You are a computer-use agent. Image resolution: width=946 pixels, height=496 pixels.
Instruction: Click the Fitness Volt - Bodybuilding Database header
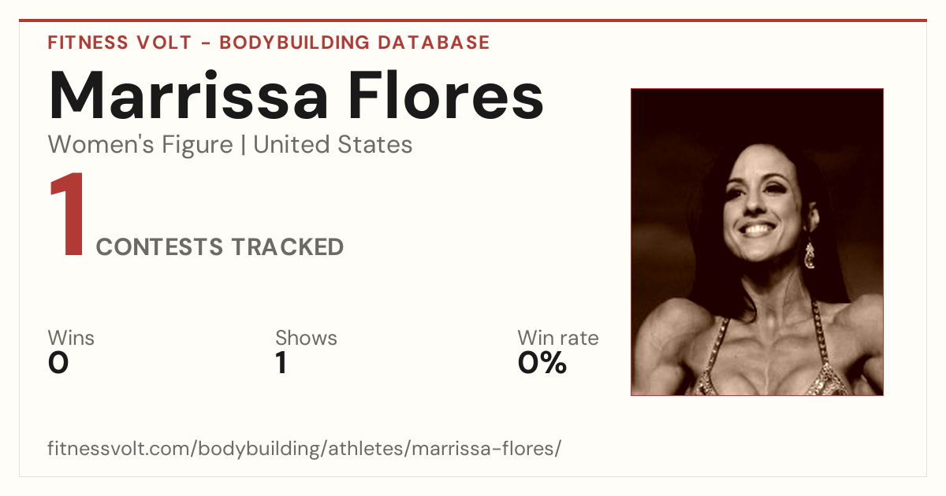pos(269,43)
